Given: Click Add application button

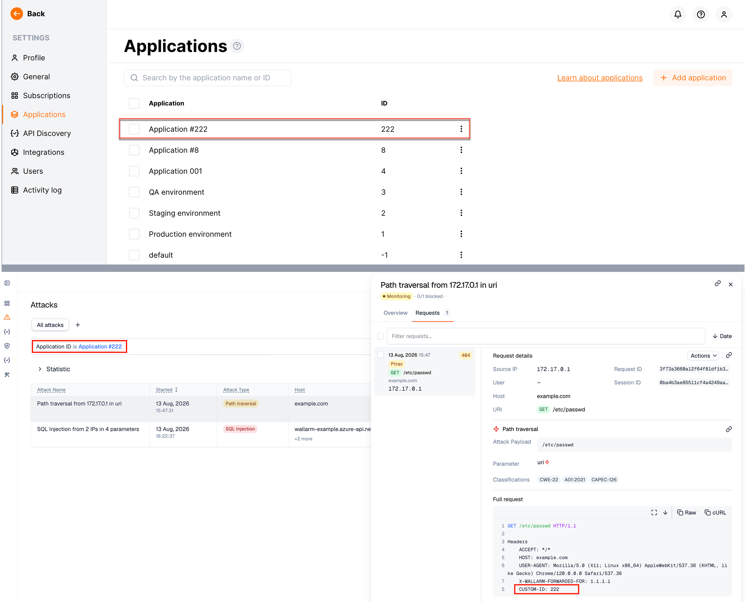Looking at the screenshot, I should pos(693,78).
